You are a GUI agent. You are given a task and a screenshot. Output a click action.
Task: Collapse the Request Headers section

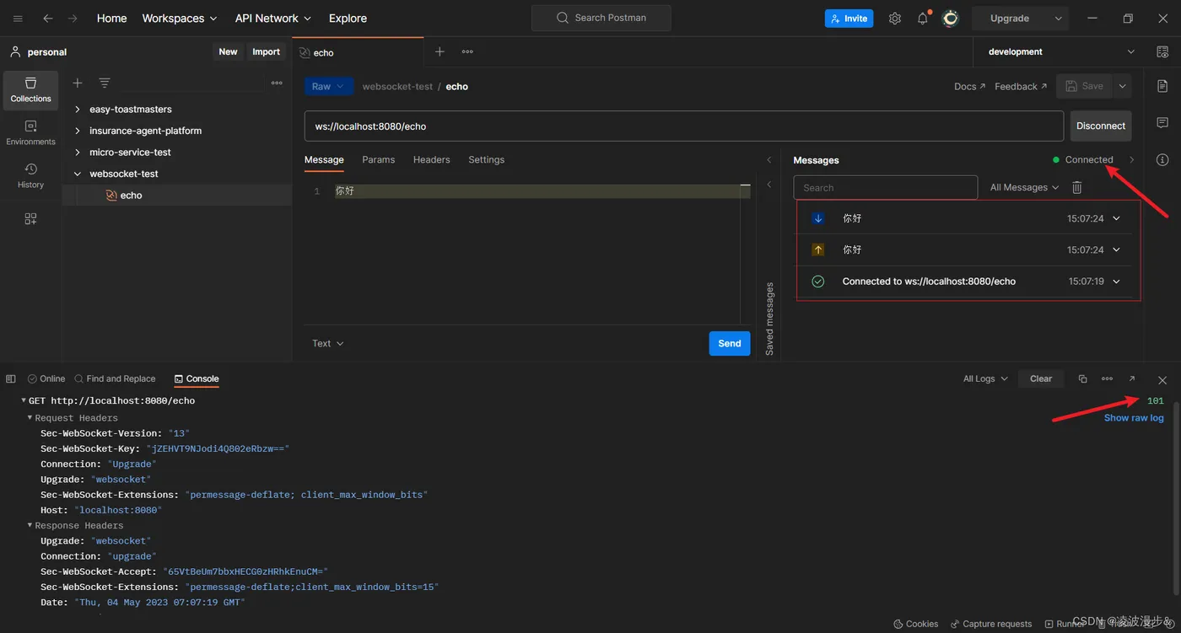30,418
